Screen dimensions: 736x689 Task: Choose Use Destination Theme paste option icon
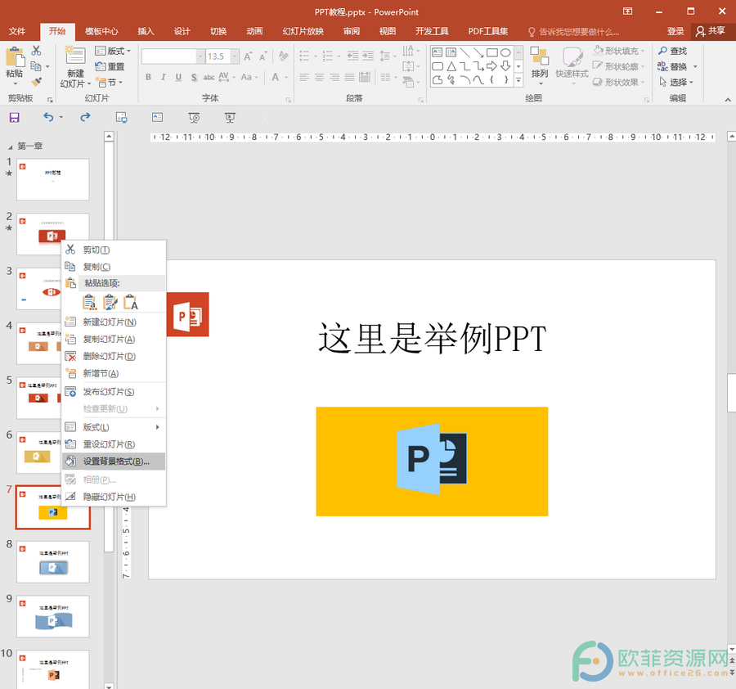pos(89,303)
